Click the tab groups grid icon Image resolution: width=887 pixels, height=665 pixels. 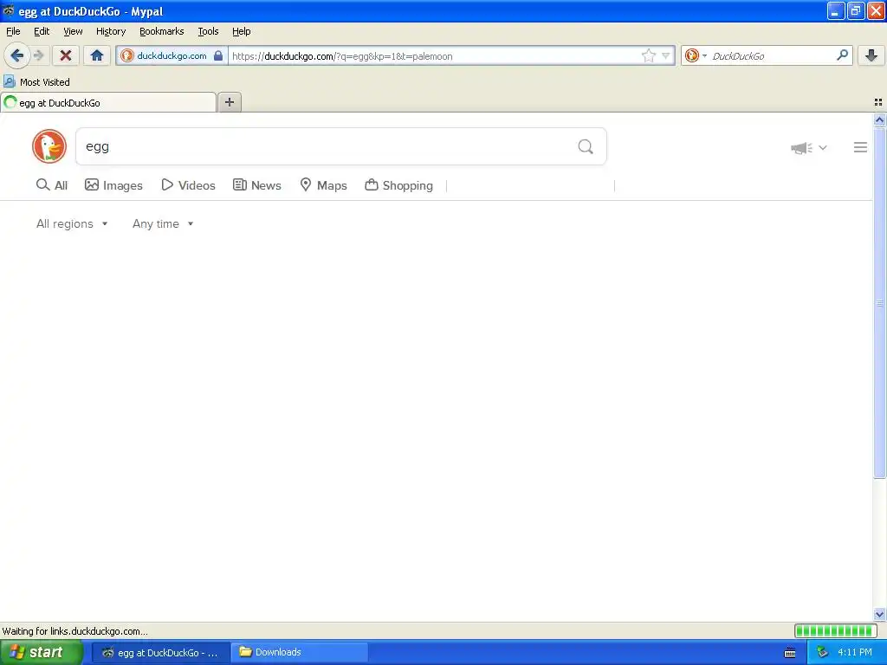[878, 102]
